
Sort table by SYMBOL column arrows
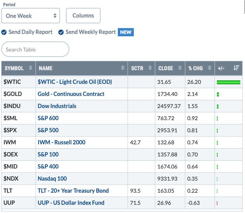(x=30, y=68)
